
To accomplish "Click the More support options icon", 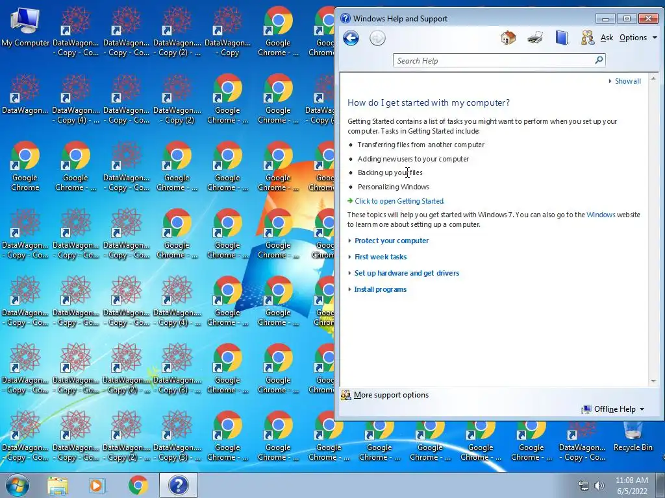I will pos(346,395).
